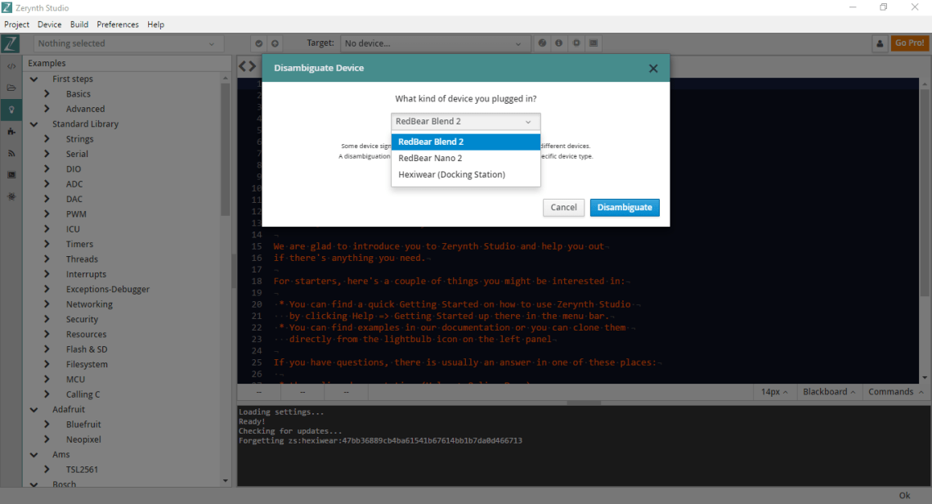The height and width of the screenshot is (504, 932).
Task: Select the lightbulb Examples icon in sidebar
Action: point(11,110)
